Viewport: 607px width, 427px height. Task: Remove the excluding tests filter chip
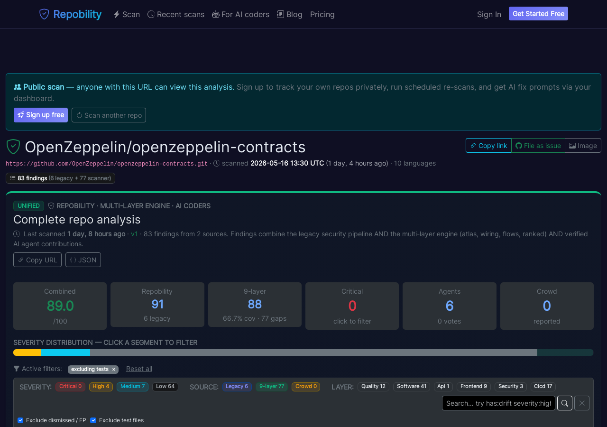pos(113,369)
